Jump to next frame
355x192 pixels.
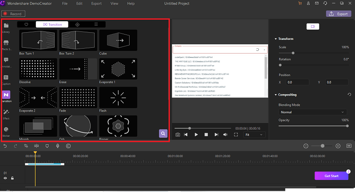[217, 134]
